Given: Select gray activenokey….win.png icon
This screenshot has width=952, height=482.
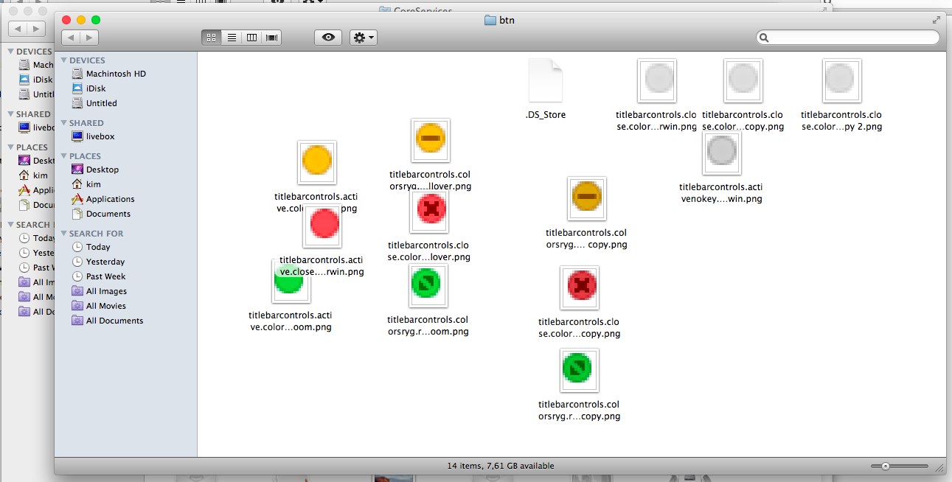Looking at the screenshot, I should click(721, 153).
